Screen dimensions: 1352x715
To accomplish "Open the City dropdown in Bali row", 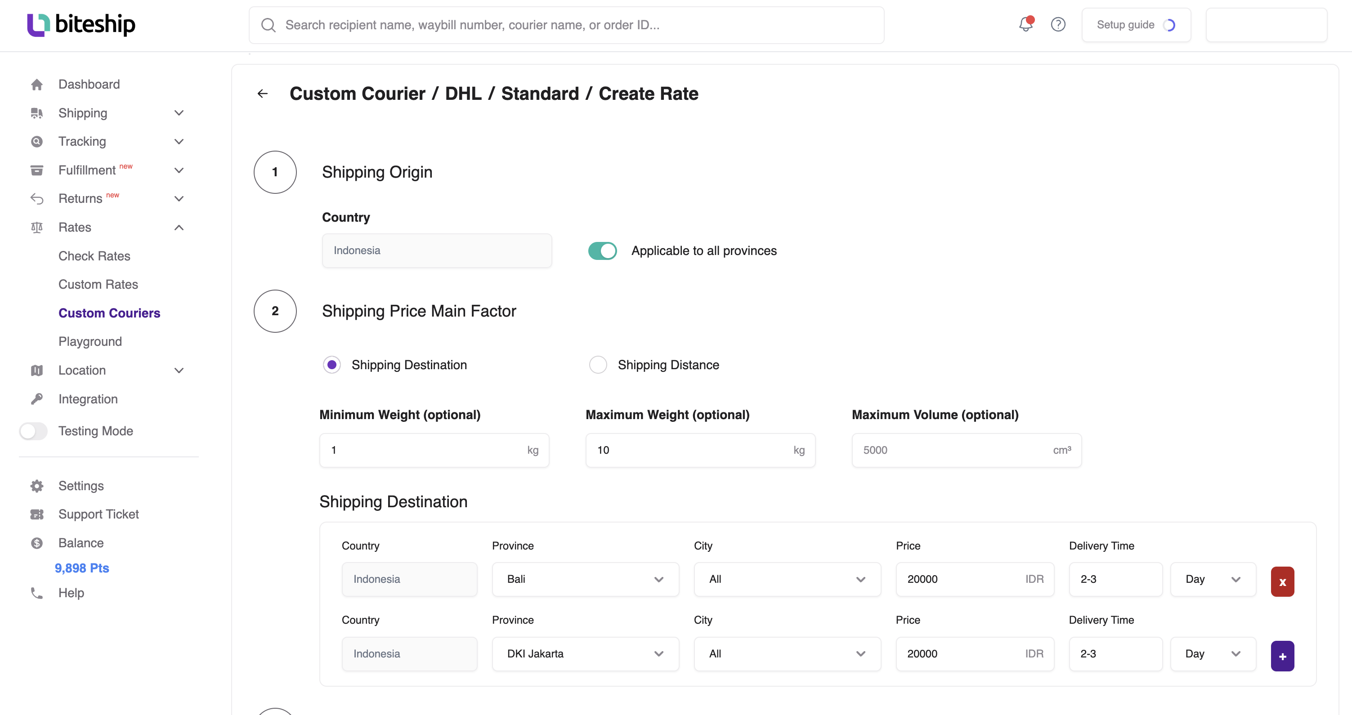I will 787,579.
